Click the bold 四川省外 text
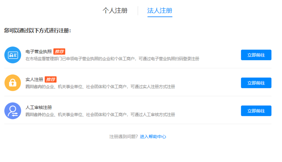The height and width of the screenshot is (162, 282). [x=33, y=114]
